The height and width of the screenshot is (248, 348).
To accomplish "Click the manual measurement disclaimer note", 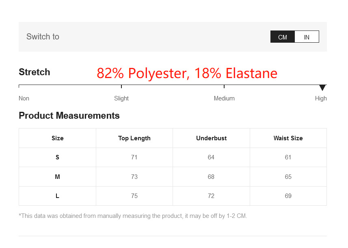I will click(x=133, y=216).
